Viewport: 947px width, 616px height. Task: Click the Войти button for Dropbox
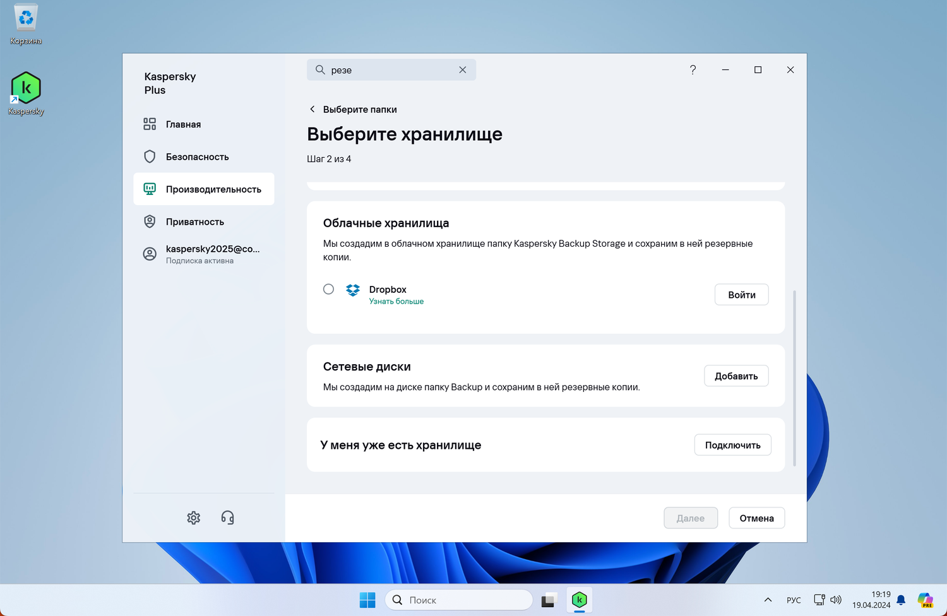point(742,295)
